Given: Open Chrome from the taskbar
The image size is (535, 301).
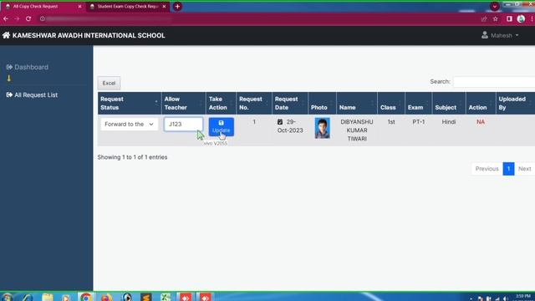Looking at the screenshot, I should 86,297.
